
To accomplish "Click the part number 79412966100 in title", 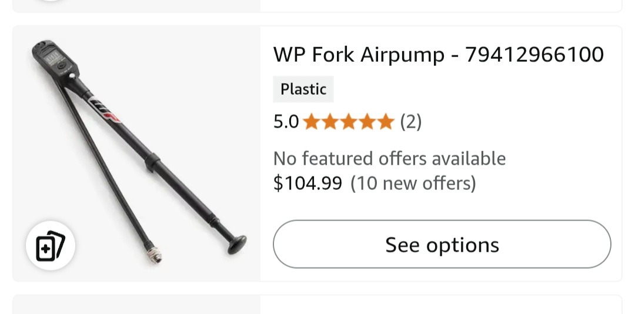I will tap(534, 55).
